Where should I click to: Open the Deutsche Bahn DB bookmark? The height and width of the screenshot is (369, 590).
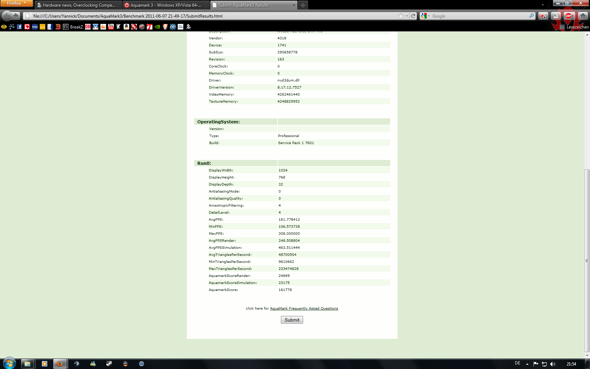(x=88, y=27)
